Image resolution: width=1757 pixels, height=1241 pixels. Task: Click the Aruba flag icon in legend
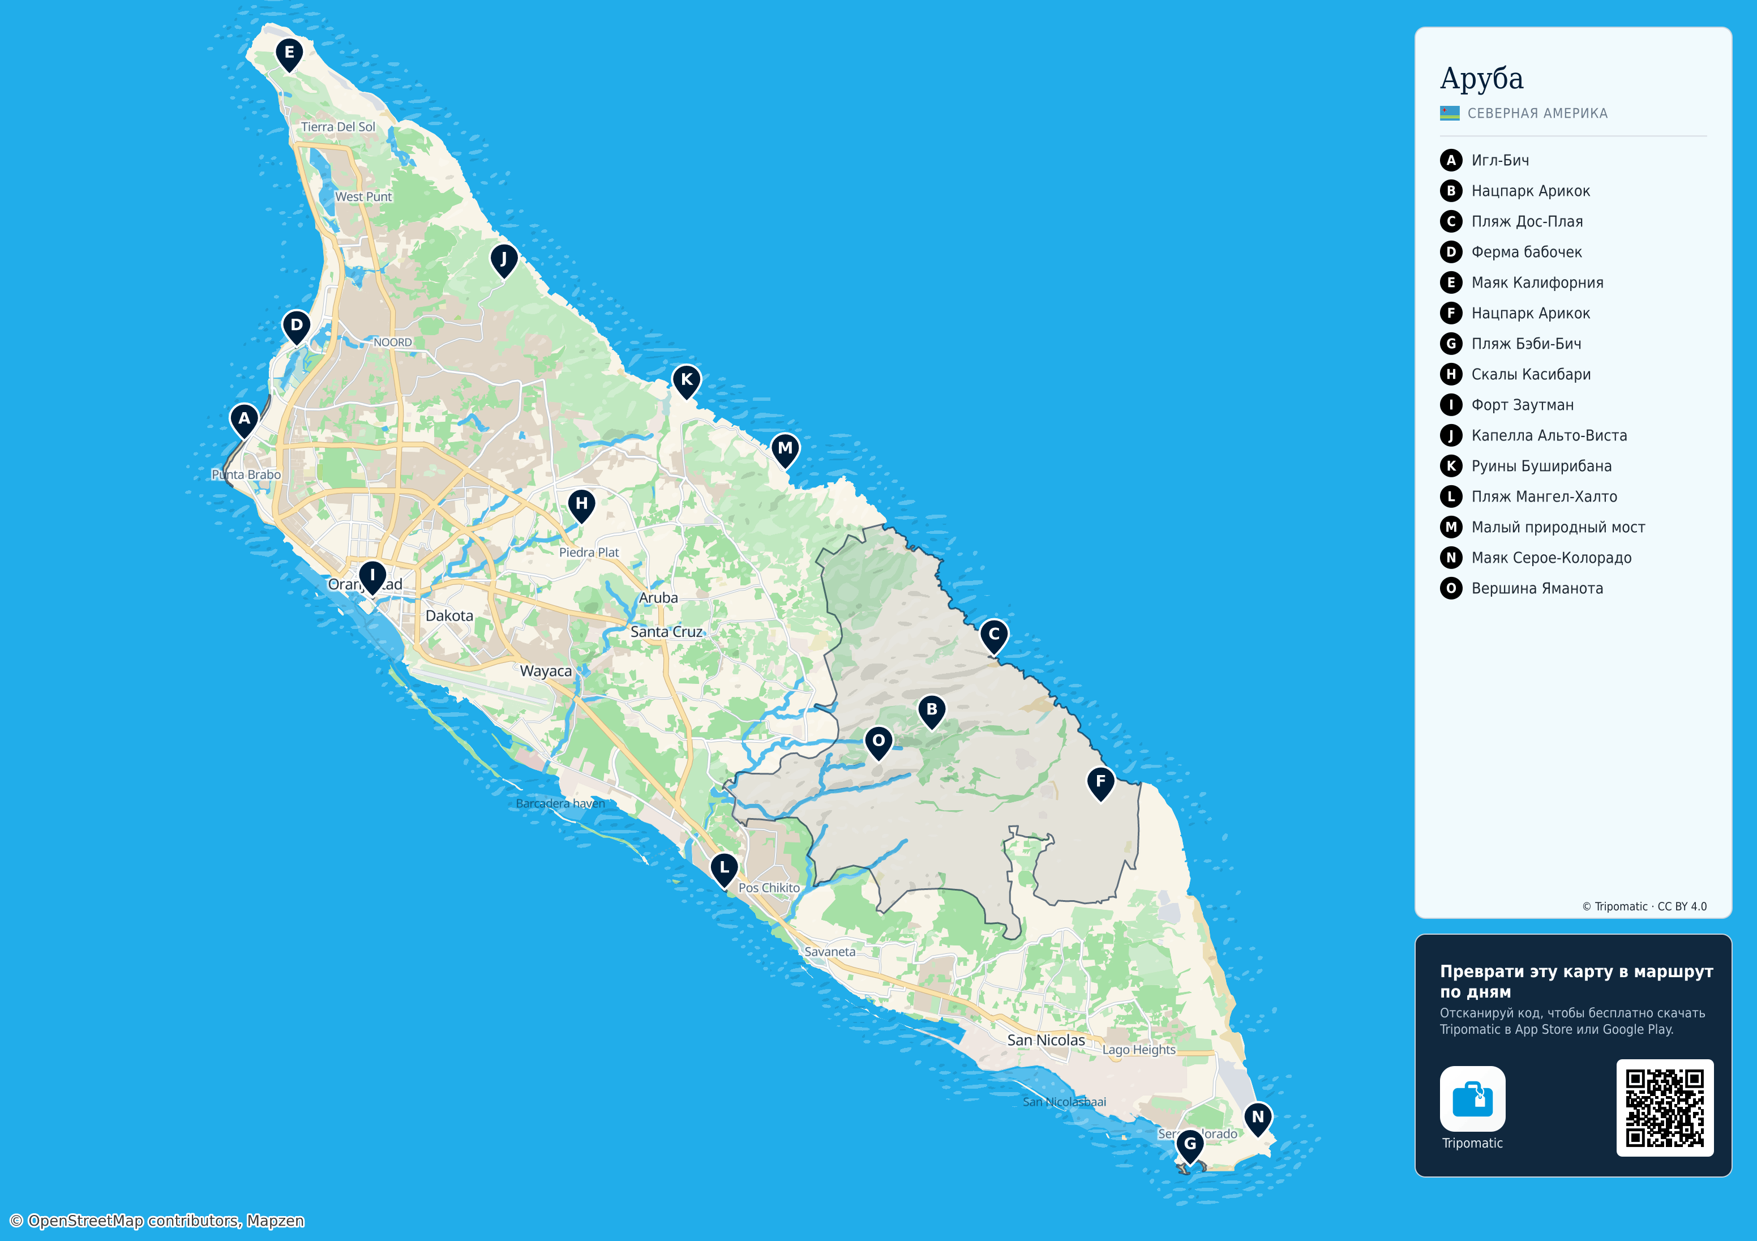coord(1450,113)
